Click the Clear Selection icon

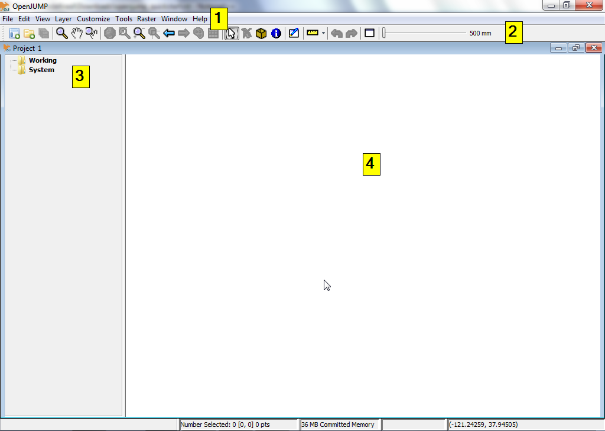246,33
